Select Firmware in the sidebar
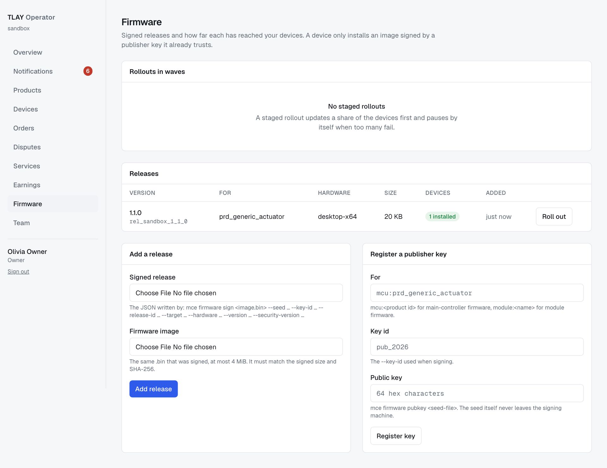This screenshot has width=607, height=468. [x=52, y=204]
